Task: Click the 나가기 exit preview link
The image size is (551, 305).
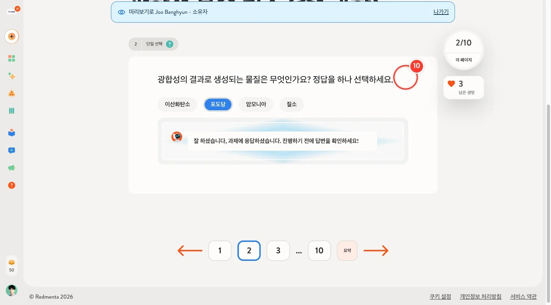Action: pyautogui.click(x=441, y=12)
